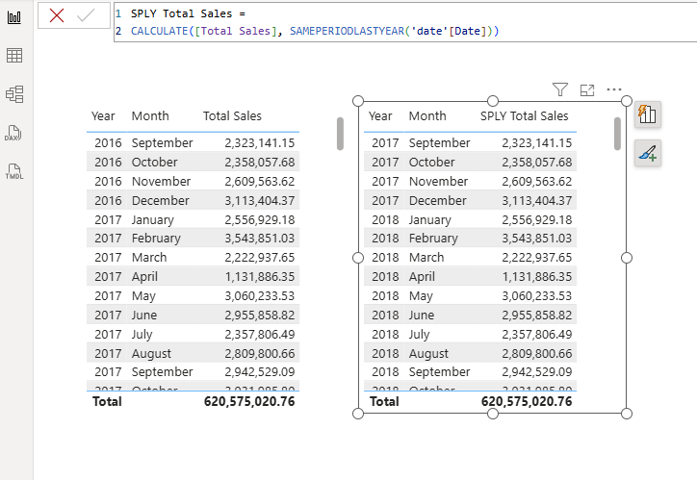Select the 2016 November sales value 2,609,563.62
This screenshot has height=480, width=697.
[x=260, y=181]
